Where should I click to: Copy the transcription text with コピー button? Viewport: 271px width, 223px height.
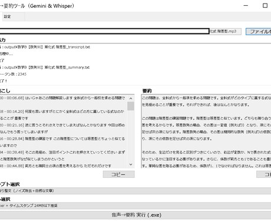(x=118, y=174)
